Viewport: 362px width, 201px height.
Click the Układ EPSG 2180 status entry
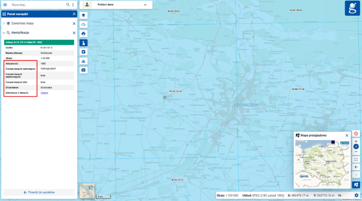pos(263,195)
